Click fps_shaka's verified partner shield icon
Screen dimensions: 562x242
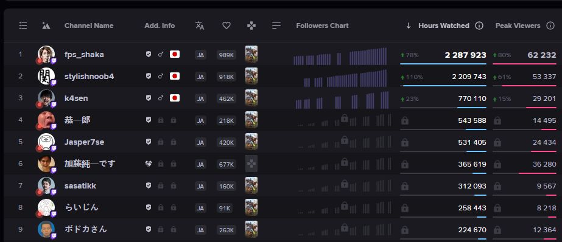point(149,54)
